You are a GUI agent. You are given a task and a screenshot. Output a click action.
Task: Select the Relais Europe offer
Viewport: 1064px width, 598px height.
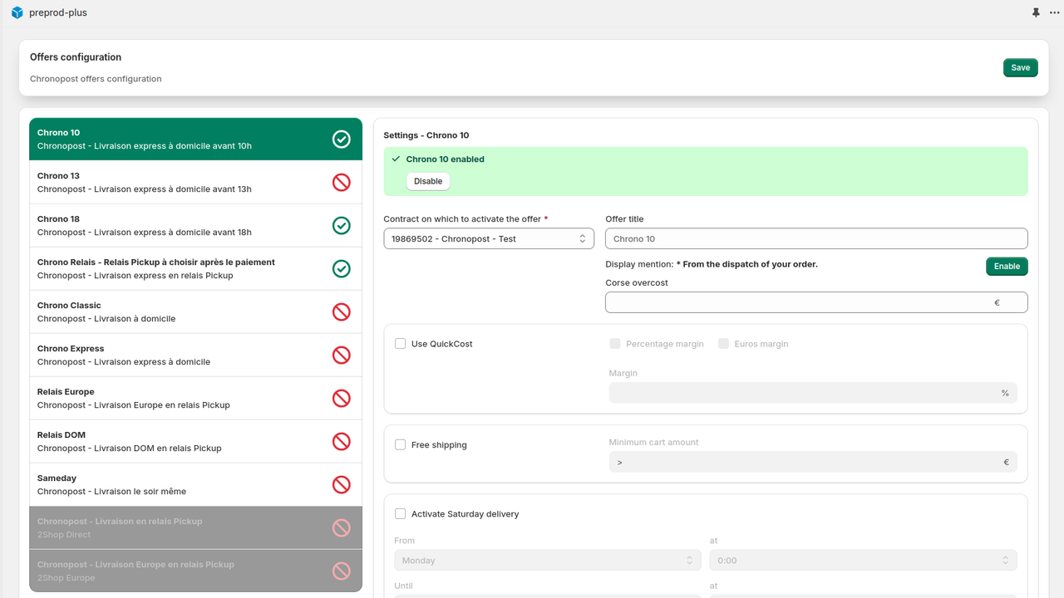(195, 399)
